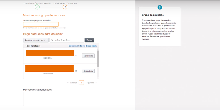Click the empty selected products box
This screenshot has height=110, width=220.
pyautogui.click(x=61, y=99)
